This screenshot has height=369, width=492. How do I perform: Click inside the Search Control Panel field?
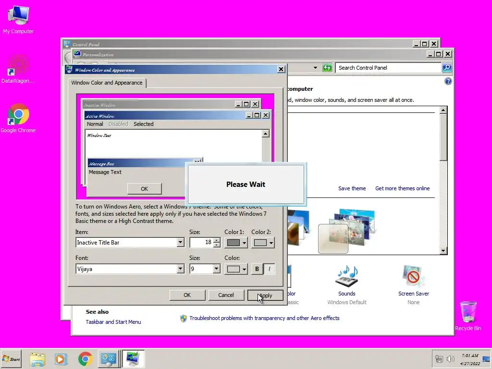point(388,68)
